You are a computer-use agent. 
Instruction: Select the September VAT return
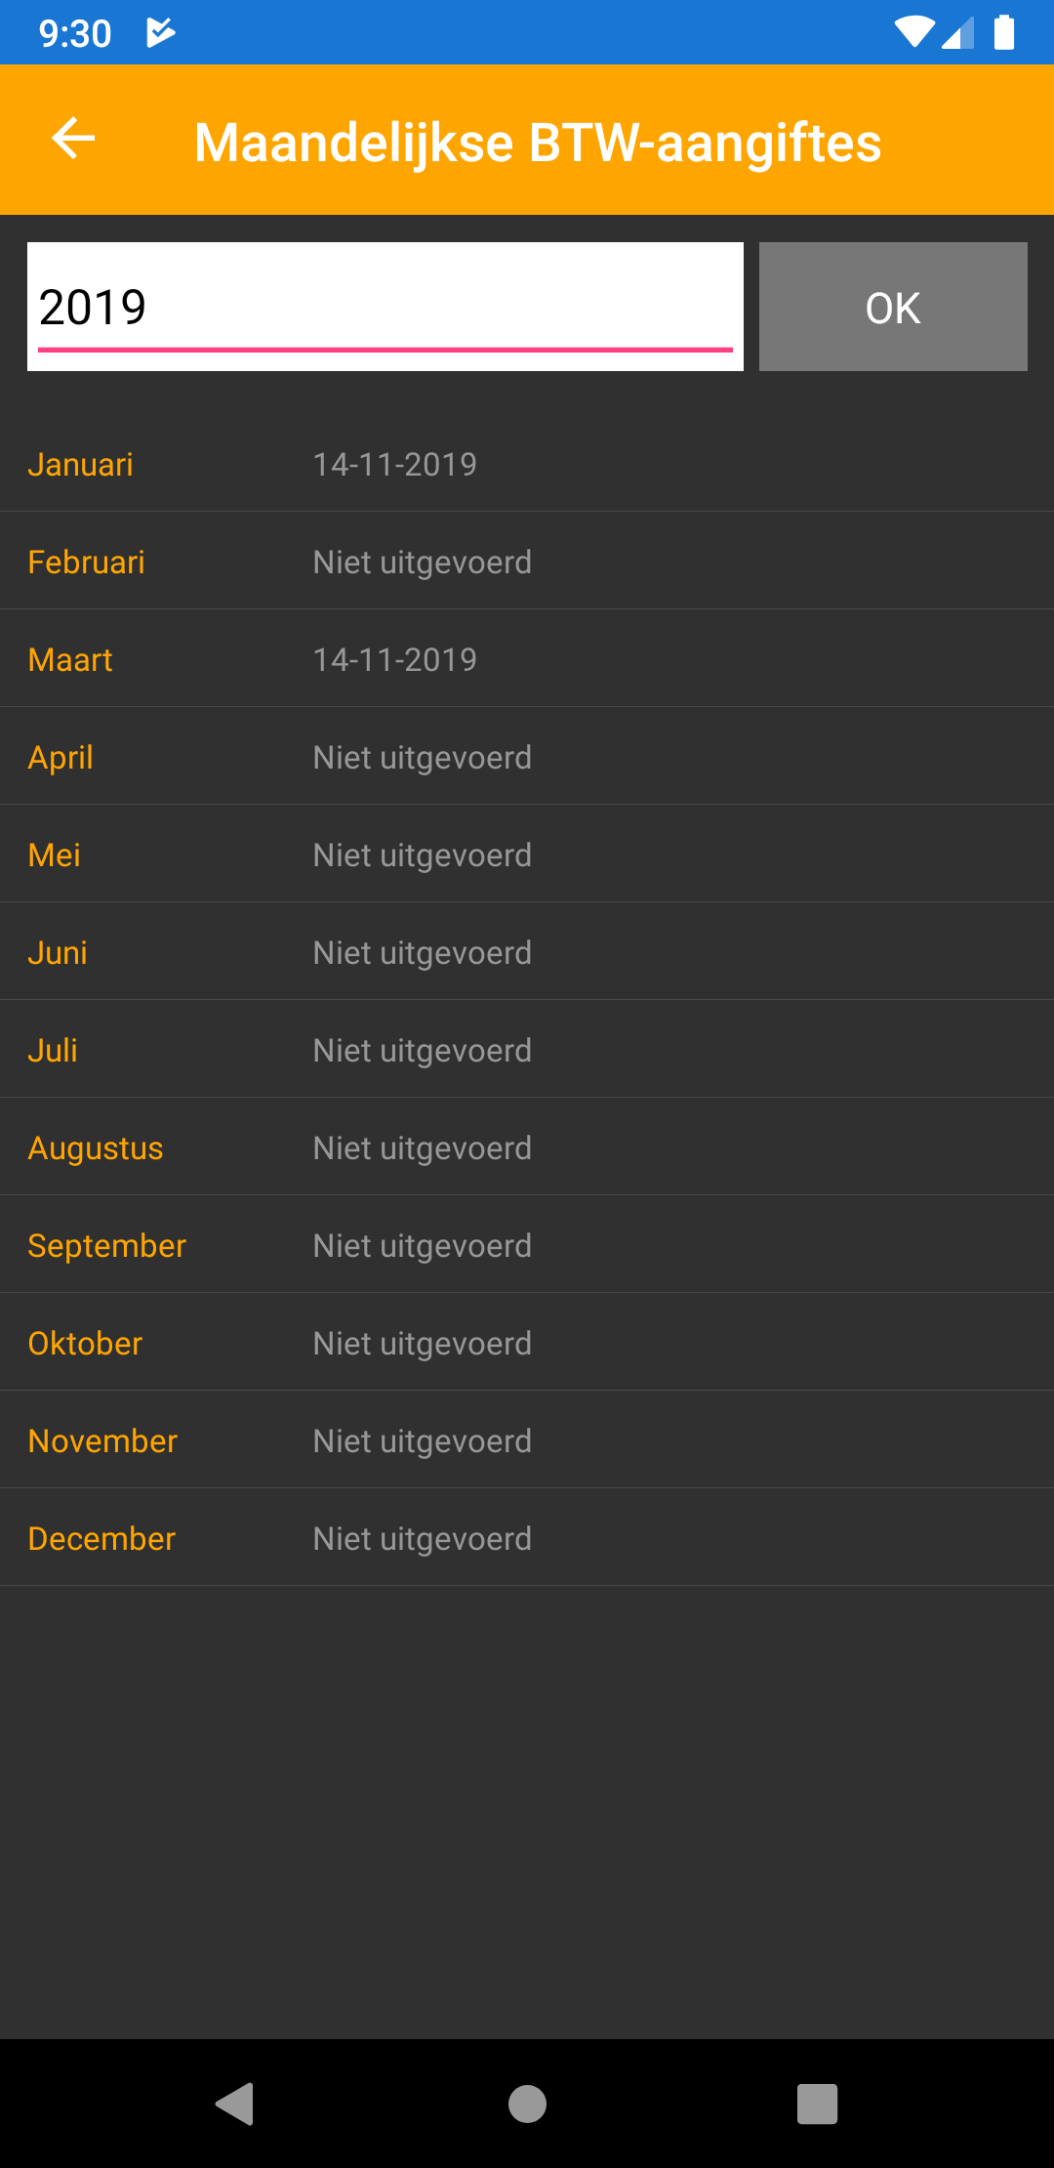[x=527, y=1245]
